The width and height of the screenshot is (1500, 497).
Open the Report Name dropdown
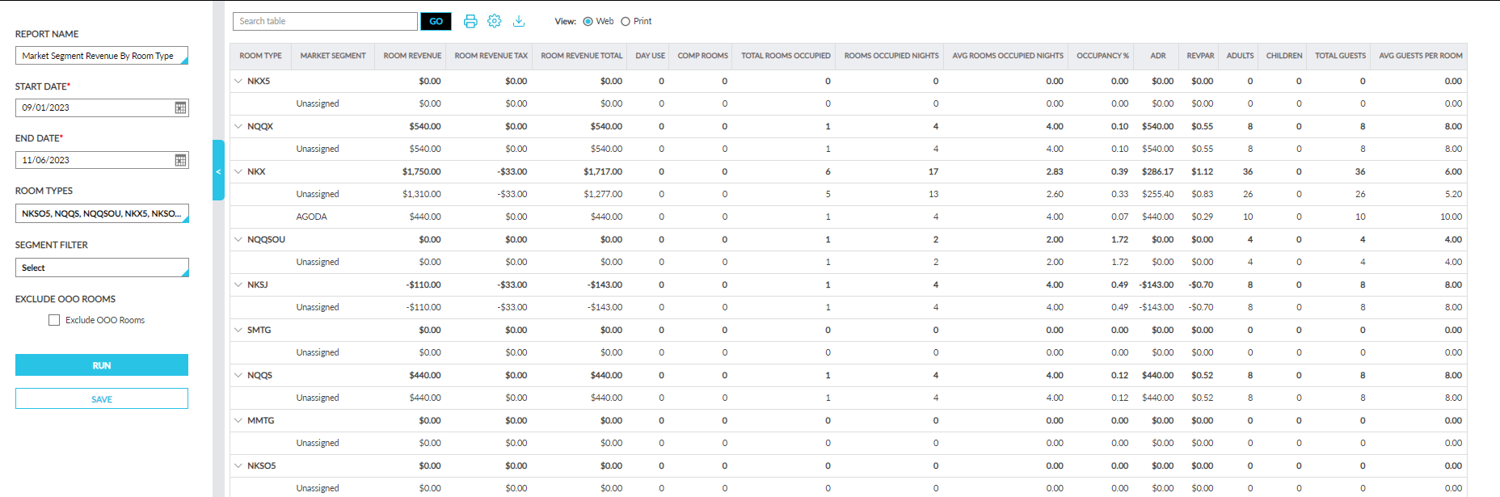102,56
